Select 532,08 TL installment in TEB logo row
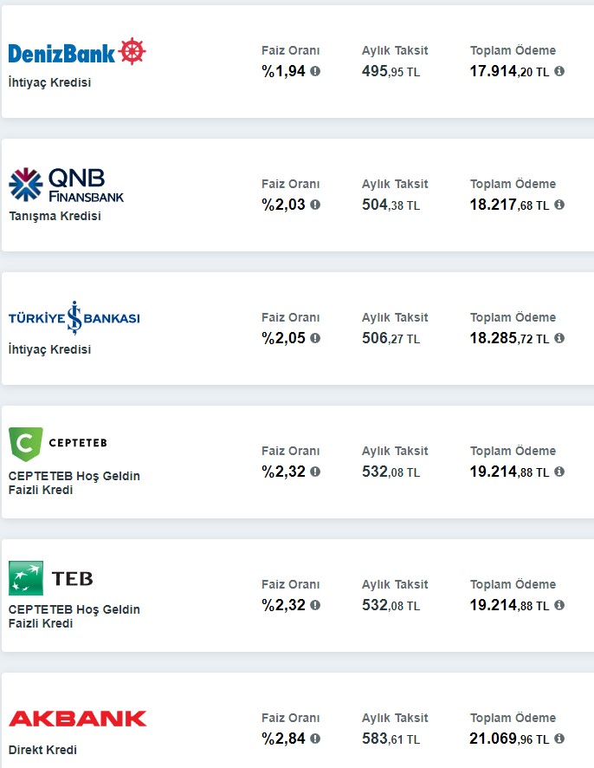Screen dimensions: 594x768 pyautogui.click(x=391, y=605)
